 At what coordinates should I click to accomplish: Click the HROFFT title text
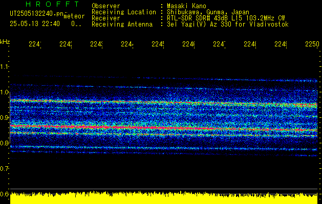[53, 4]
